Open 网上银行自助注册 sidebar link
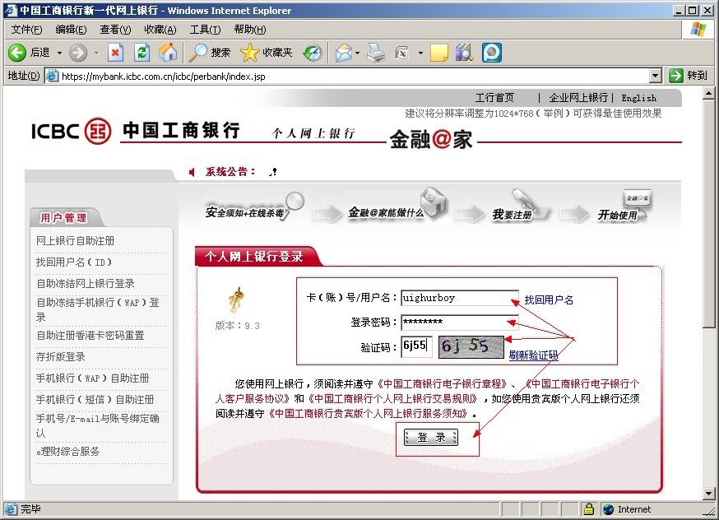Screen dimensions: 719x520 [75, 241]
